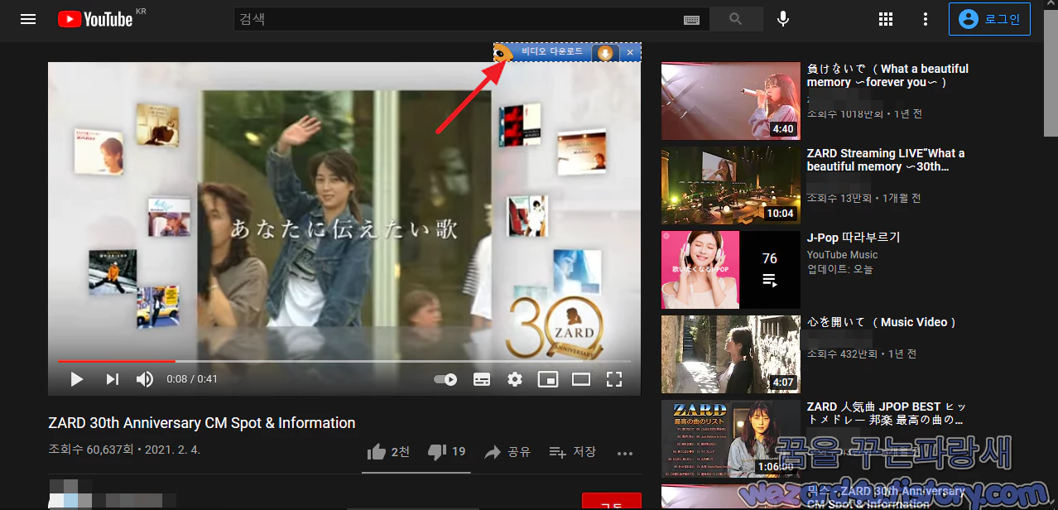Dislike the video with thumbs down

(x=447, y=452)
